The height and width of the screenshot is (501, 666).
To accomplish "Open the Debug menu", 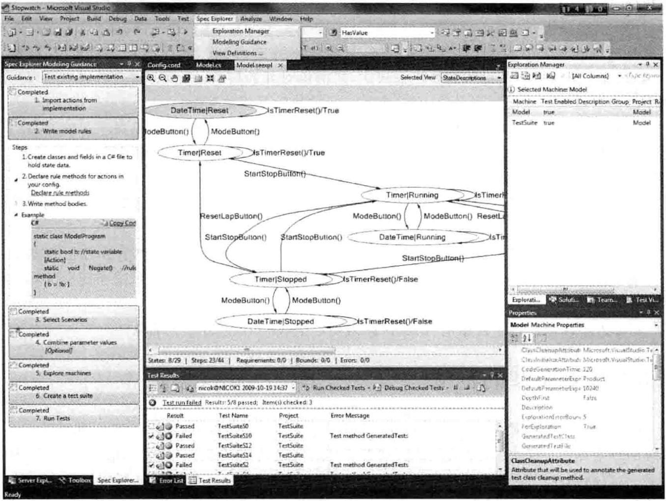I will click(x=117, y=19).
